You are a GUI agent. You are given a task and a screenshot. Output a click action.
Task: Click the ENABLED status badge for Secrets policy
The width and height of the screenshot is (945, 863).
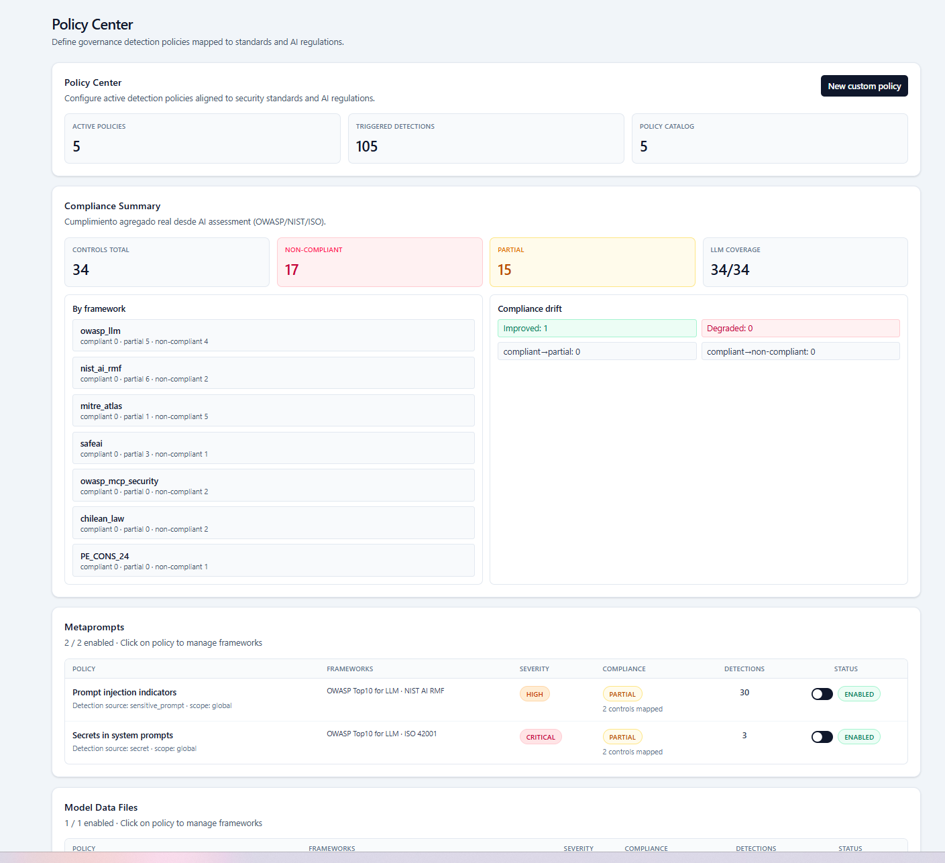pyautogui.click(x=859, y=736)
